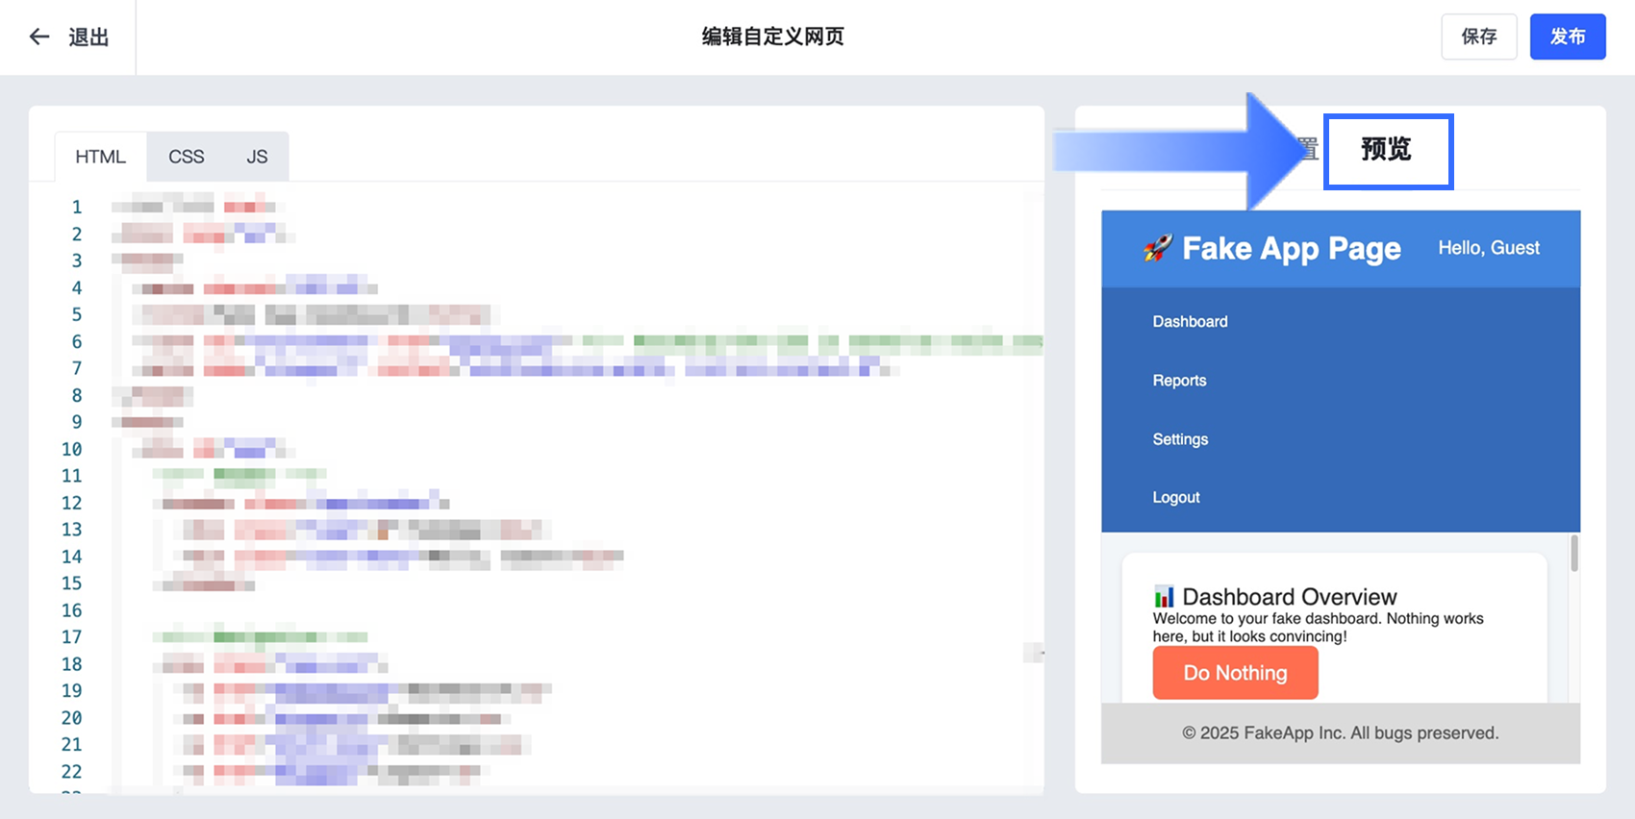
Task: Go to Reports in the preview menu
Action: 1180,381
